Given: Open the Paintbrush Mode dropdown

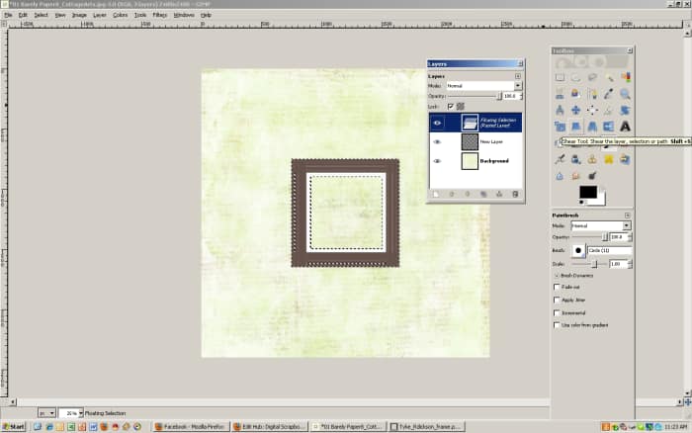Looking at the screenshot, I should pyautogui.click(x=601, y=225).
